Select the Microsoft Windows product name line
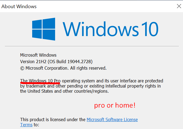Image resolution: width=183 pixels, height=129 pixels. [x=38, y=55]
